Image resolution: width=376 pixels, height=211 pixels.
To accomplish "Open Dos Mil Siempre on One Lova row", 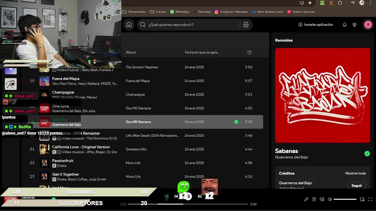I will (138, 108).
